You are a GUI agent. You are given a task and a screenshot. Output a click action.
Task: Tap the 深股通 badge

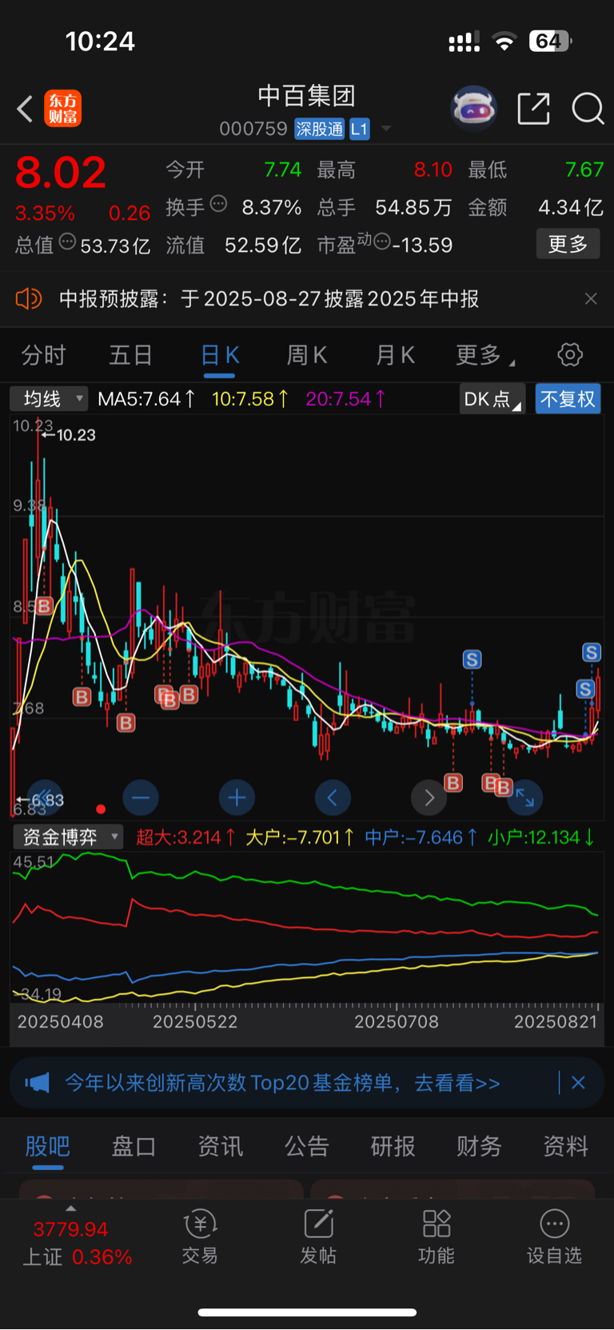pos(319,129)
